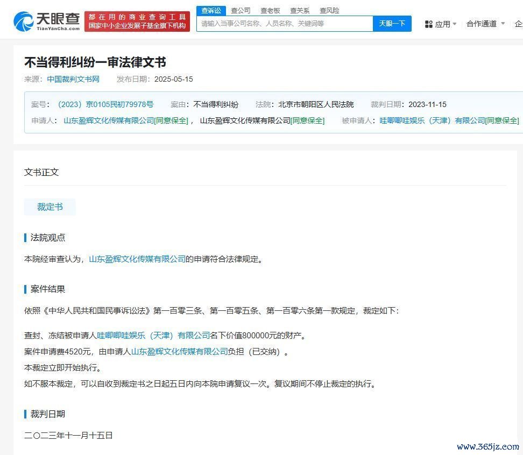Click the publish date 2025-05-15
523x455 pixels.
pyautogui.click(x=173, y=79)
